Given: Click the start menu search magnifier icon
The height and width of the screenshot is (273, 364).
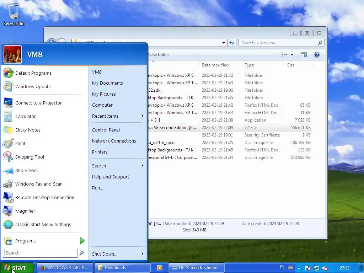Looking at the screenshot, I should (81, 253).
